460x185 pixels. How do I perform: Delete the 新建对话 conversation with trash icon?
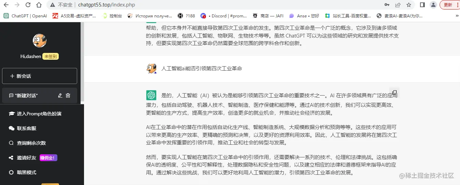tap(68, 96)
